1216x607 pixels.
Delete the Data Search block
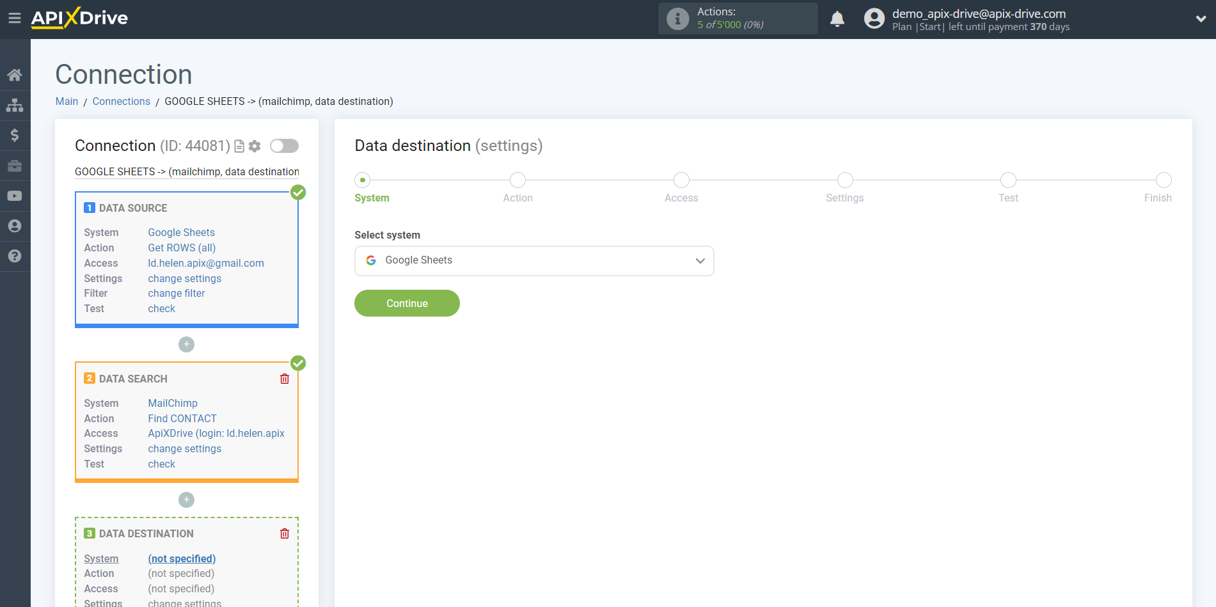pos(285,379)
